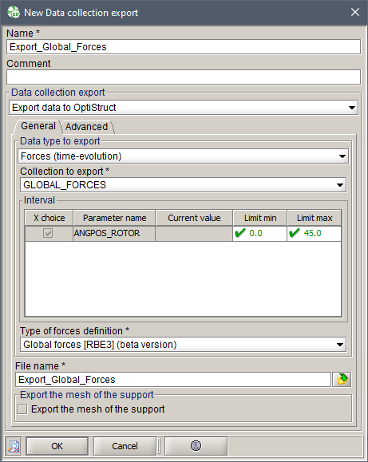Click the green checkmark in Limit min cell

click(240, 233)
